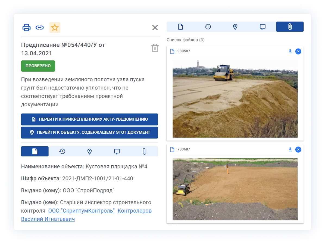The image size is (325, 244).
Task: Delete the prescription with trash icon
Action: pos(155,48)
